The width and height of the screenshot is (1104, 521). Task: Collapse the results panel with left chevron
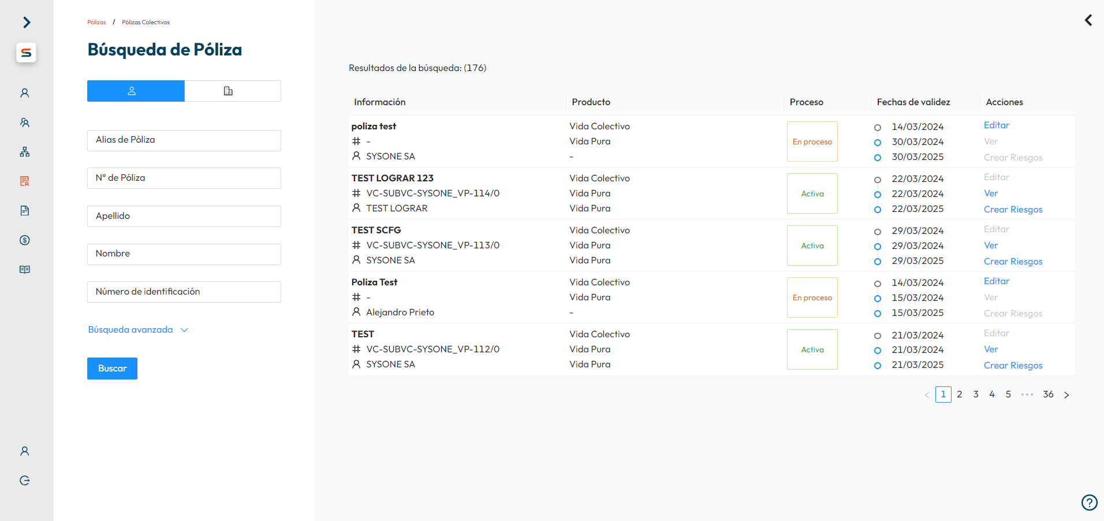point(1088,20)
